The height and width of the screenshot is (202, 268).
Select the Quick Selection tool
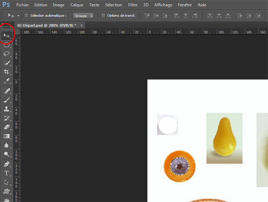[7, 63]
